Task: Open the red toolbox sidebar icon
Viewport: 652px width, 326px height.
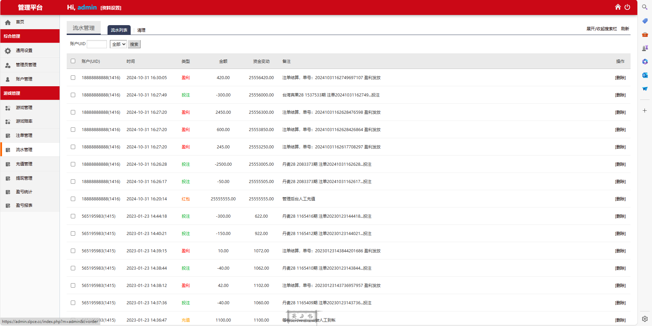Action: (645, 34)
